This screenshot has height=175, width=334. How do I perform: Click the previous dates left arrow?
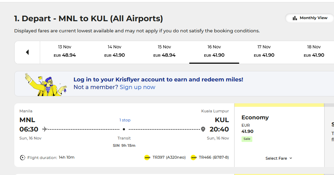click(x=27, y=52)
